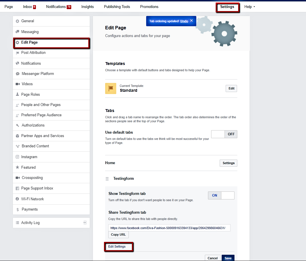Open the Publishing Tools menu
The width and height of the screenshot is (306, 261).
[117, 7]
